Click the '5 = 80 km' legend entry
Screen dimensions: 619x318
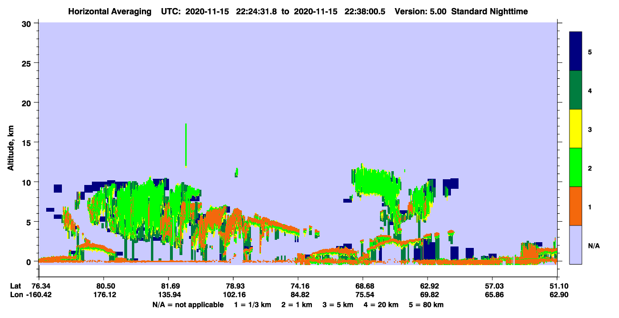click(x=427, y=305)
